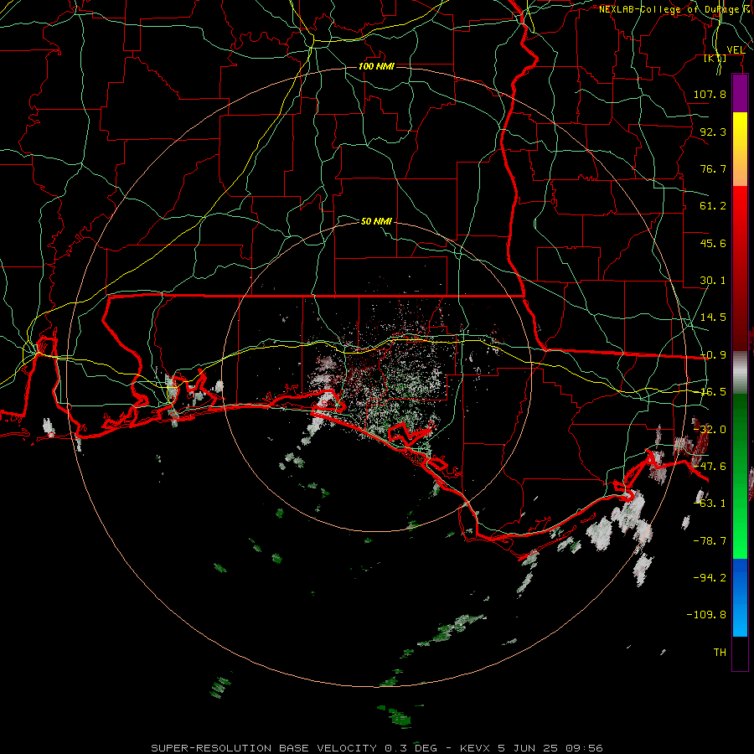Screen dimensions: 754x754
Task: Click the 45.6 legend value
Action: coord(713,243)
